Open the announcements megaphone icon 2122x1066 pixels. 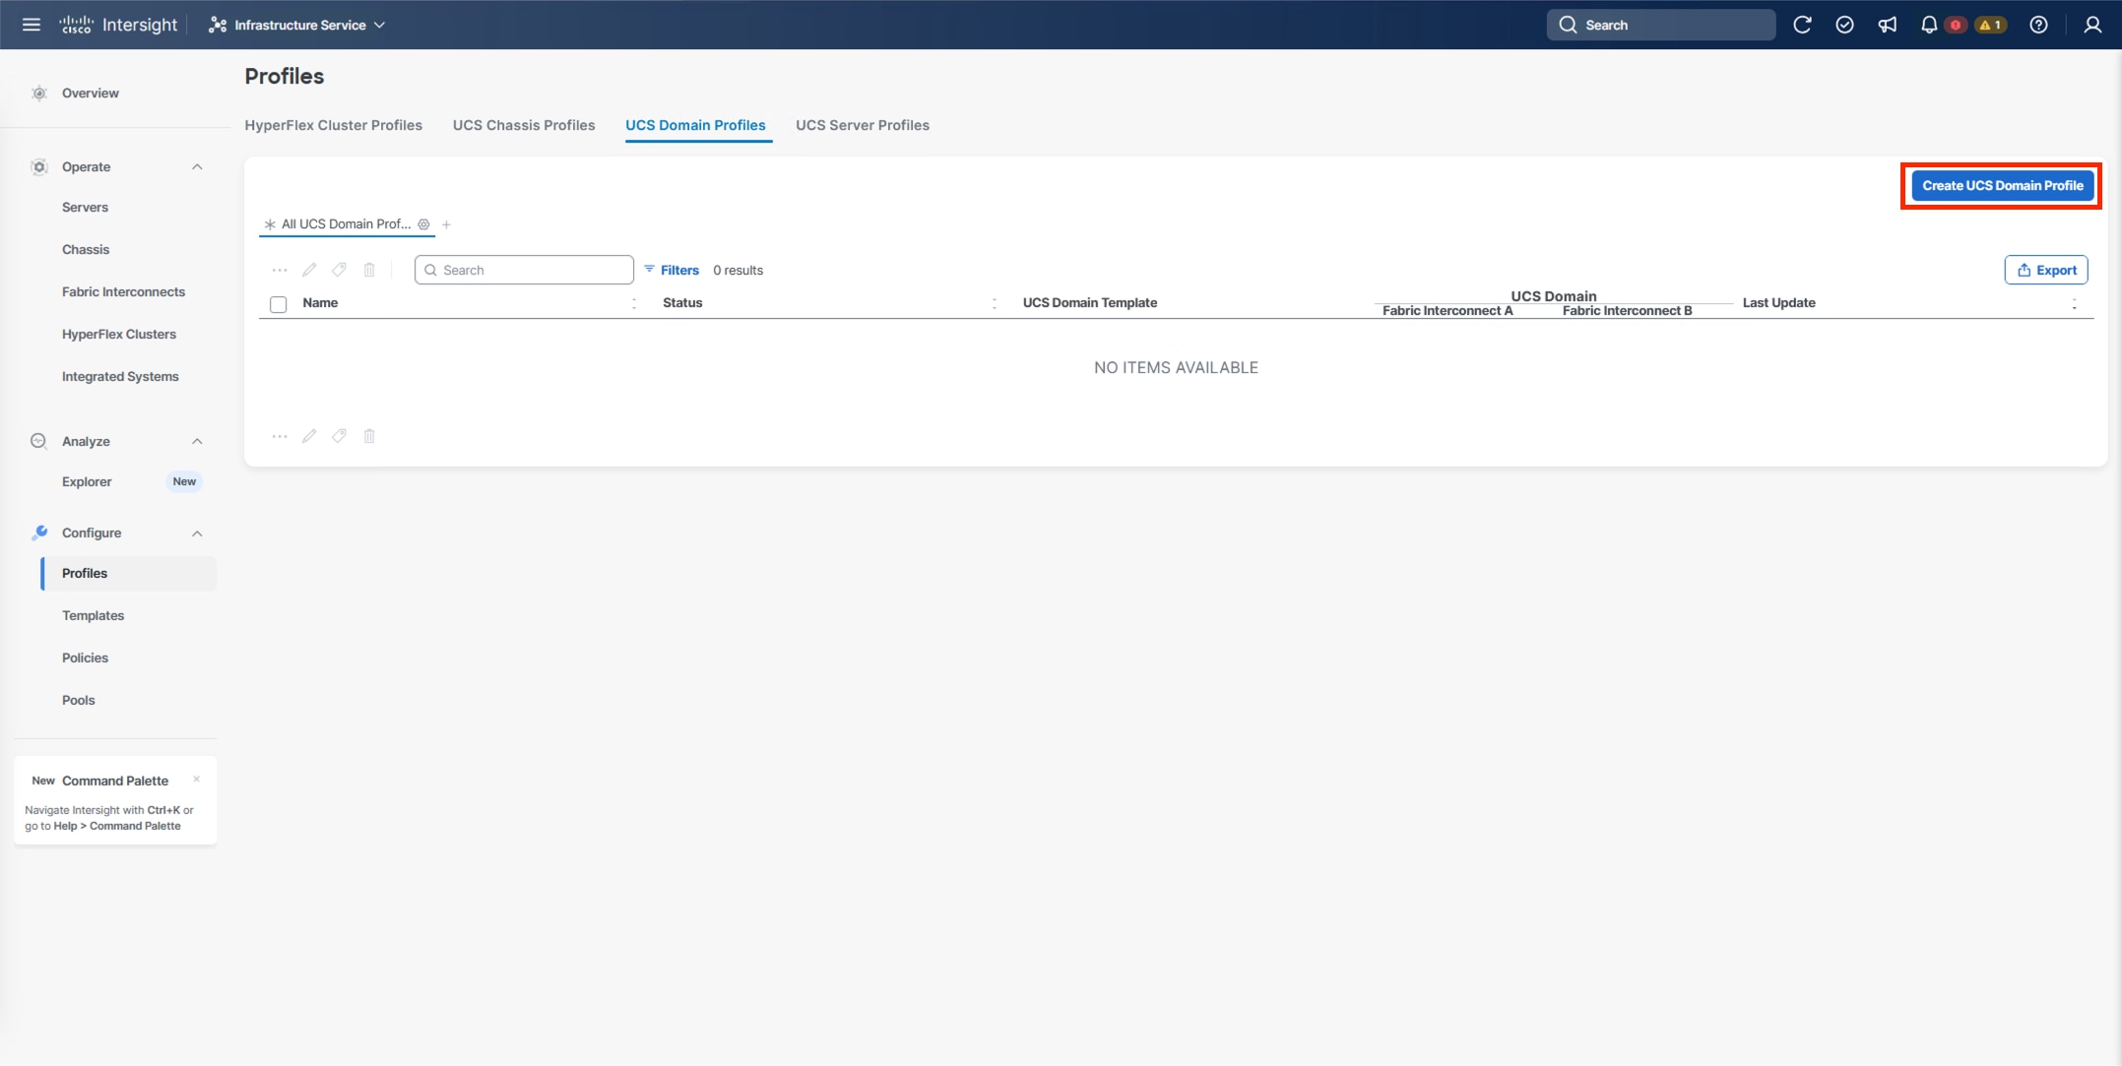(x=1888, y=24)
